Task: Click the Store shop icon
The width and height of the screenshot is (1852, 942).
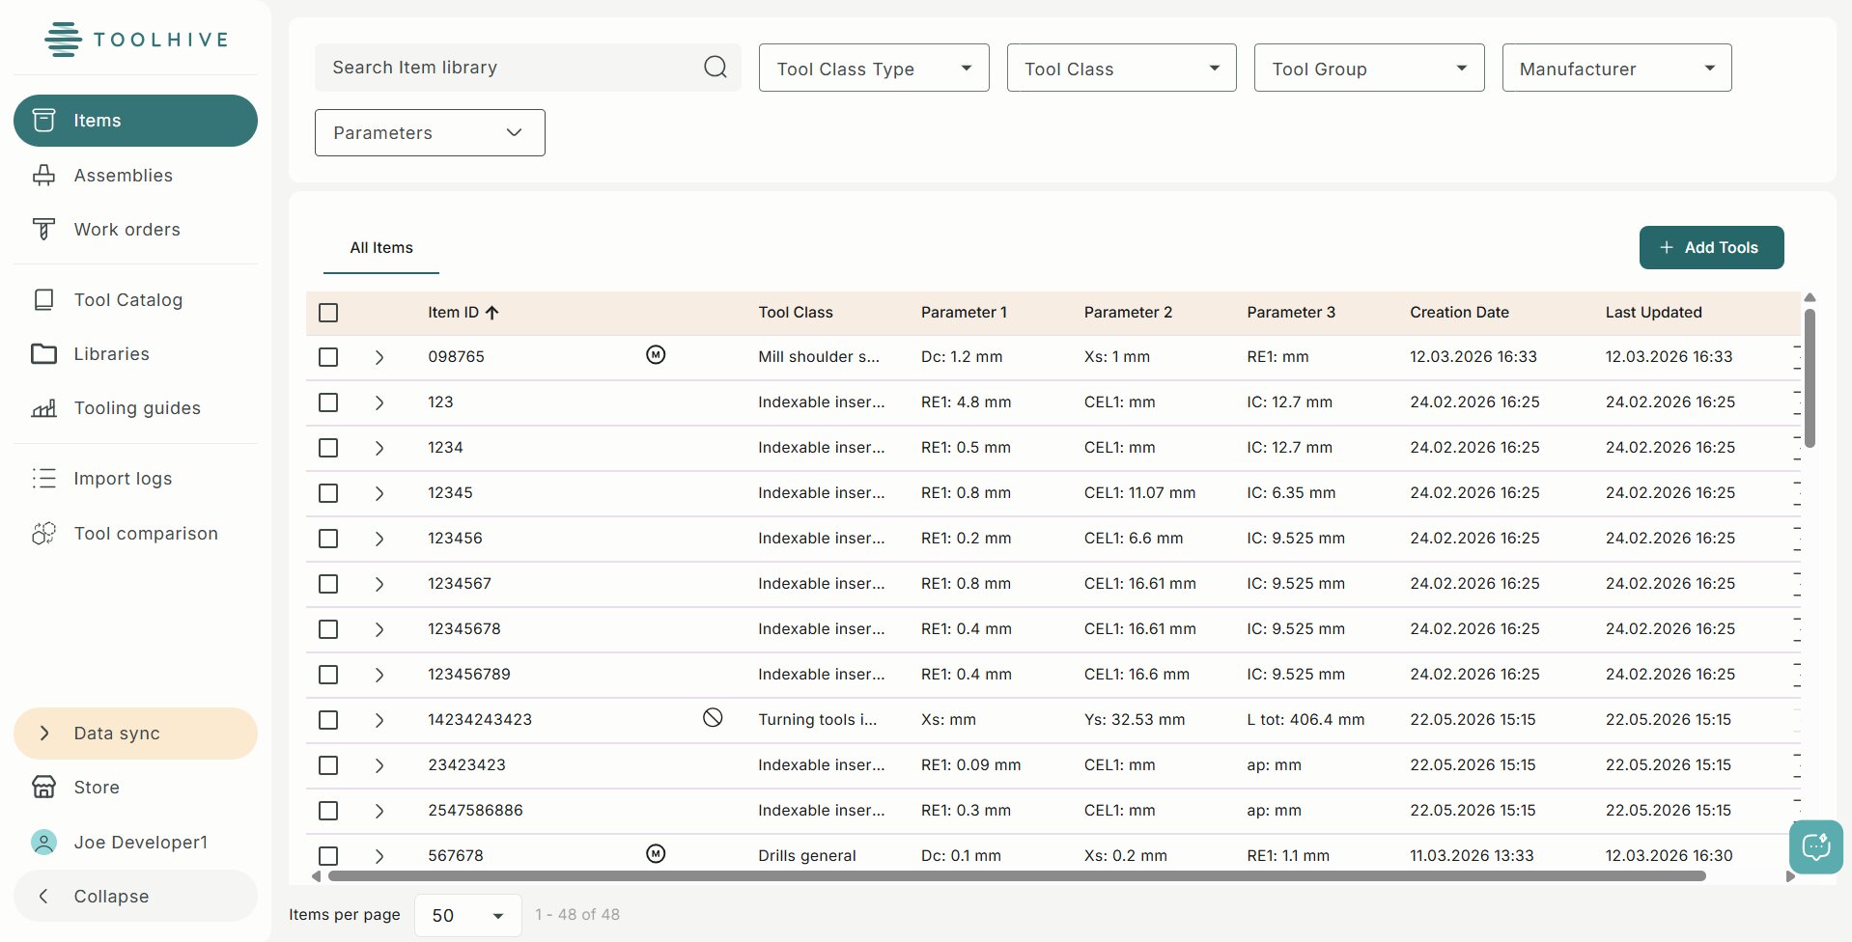Action: coord(43,788)
